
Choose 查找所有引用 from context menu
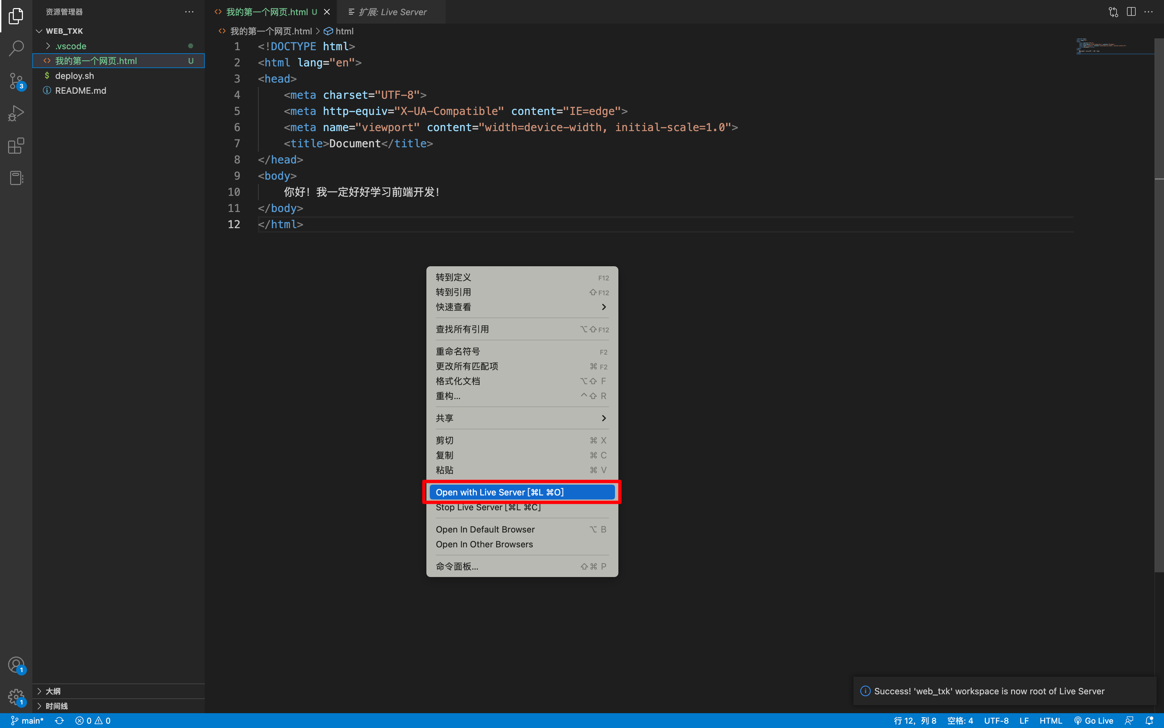[522, 329]
